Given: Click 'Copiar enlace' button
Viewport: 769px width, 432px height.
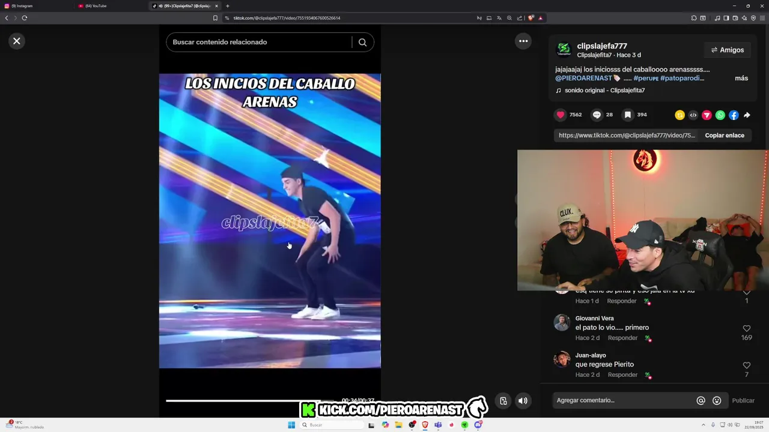Looking at the screenshot, I should coord(725,136).
